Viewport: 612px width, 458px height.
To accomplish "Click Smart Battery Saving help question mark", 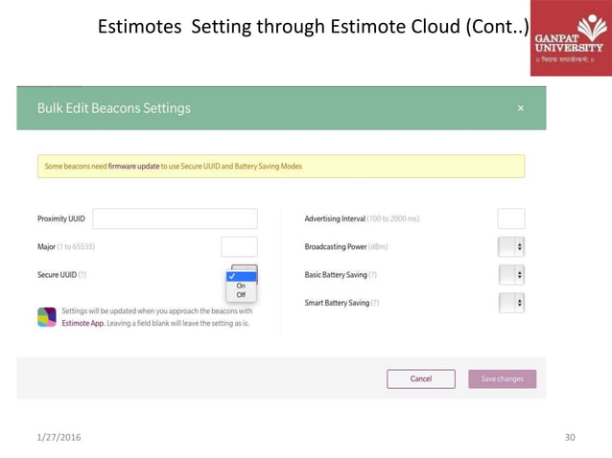I will 375,303.
